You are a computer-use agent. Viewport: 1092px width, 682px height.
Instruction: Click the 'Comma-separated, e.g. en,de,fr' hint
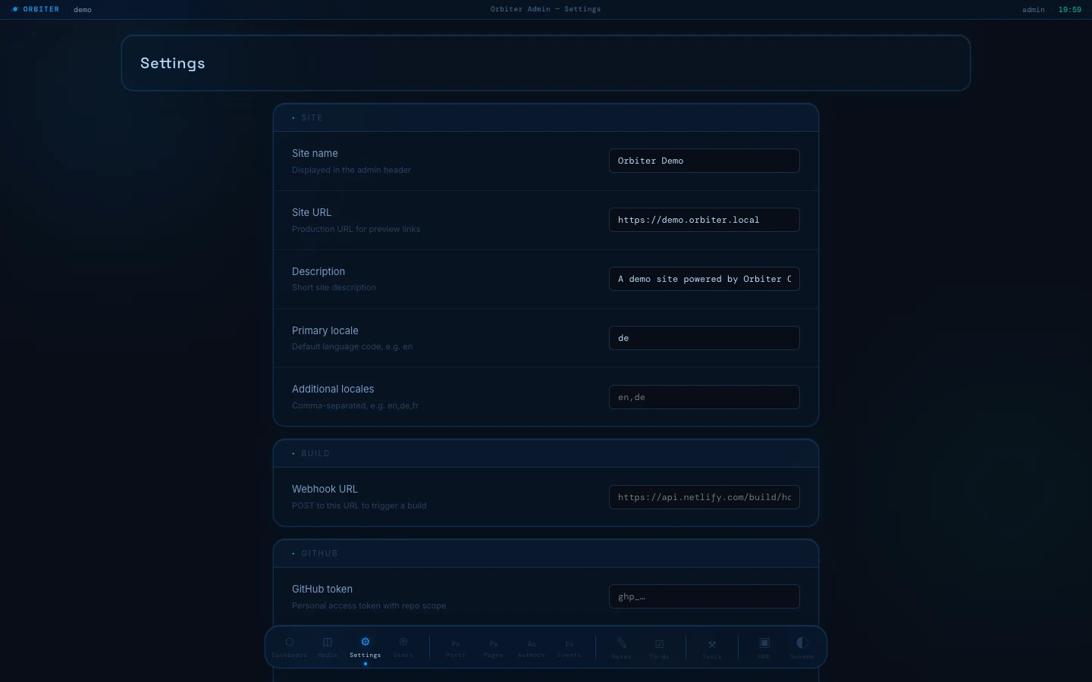(355, 405)
